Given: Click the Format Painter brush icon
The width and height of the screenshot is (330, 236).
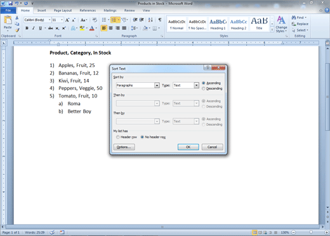Looking at the screenshot, I should [17, 30].
